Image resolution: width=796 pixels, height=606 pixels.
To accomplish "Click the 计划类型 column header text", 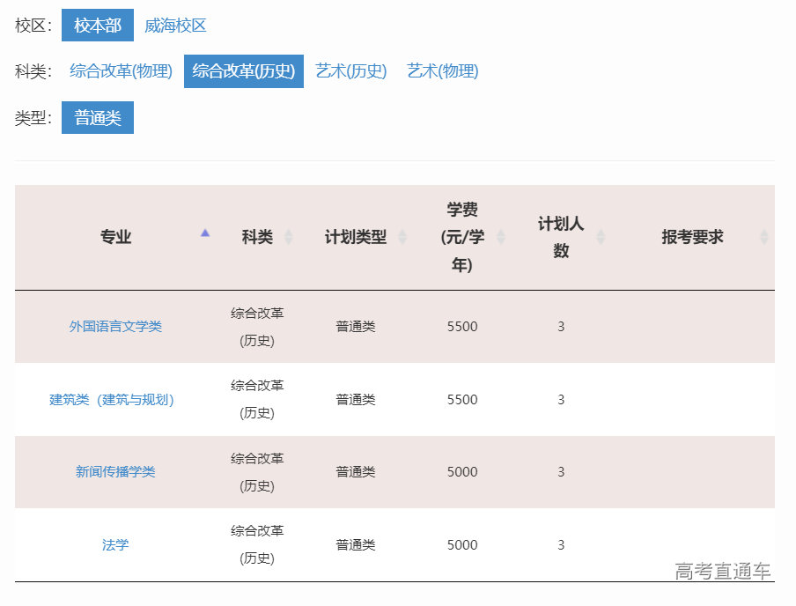I will pyautogui.click(x=355, y=237).
